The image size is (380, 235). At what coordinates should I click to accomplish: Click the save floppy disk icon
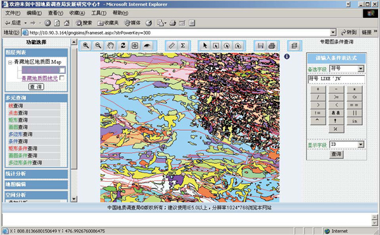click(260, 45)
